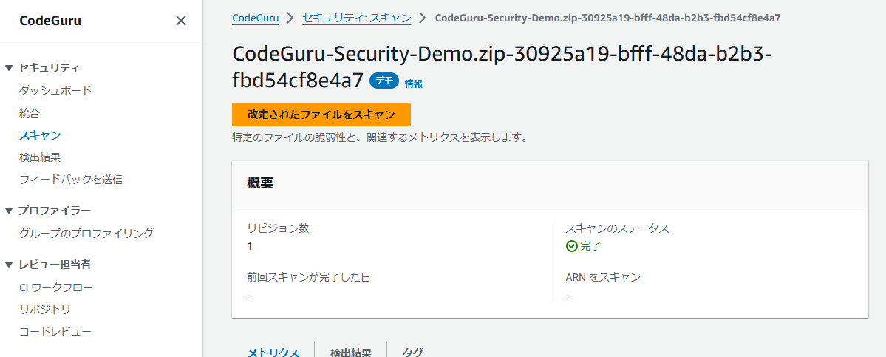Click the デモ badge next to title
This screenshot has height=357, width=886.
[x=384, y=81]
